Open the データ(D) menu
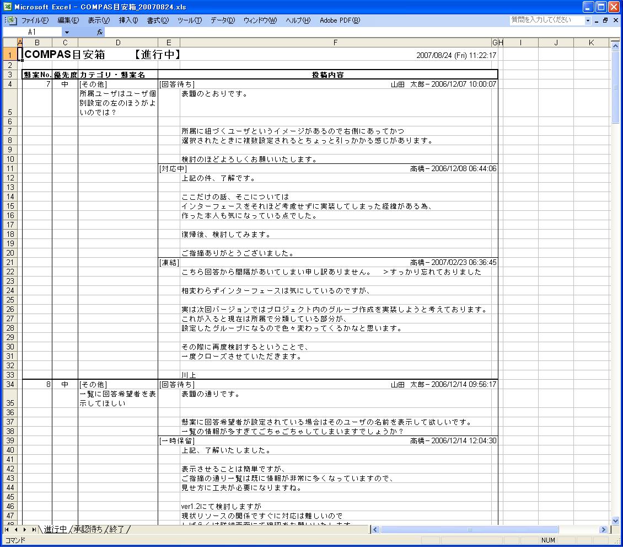 [x=222, y=20]
